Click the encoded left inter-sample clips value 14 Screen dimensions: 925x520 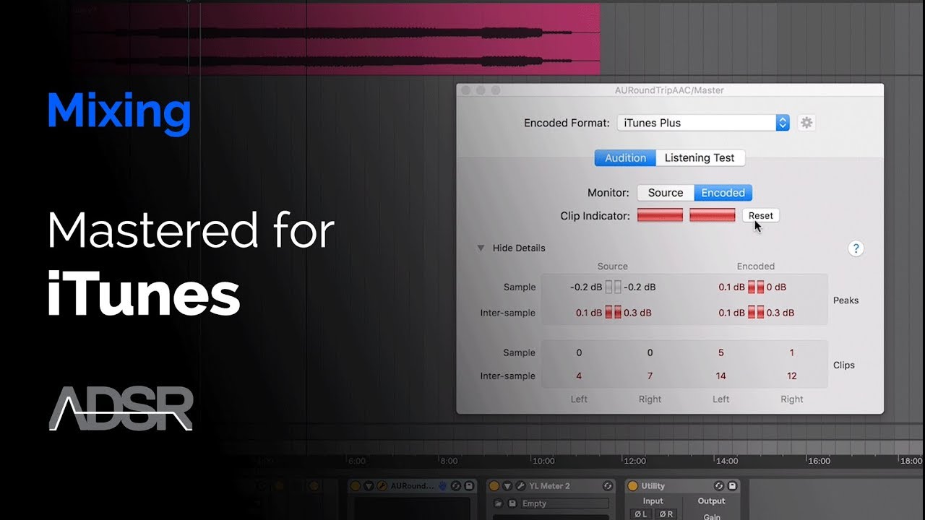tap(721, 376)
